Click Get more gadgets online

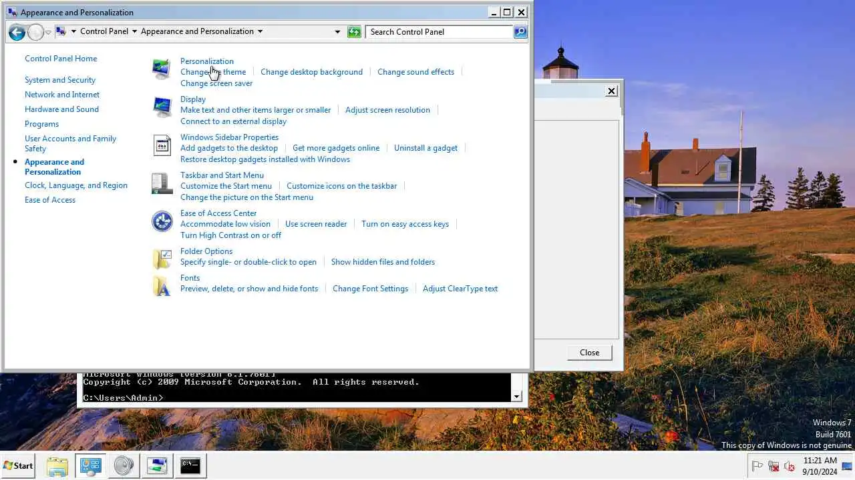point(336,148)
